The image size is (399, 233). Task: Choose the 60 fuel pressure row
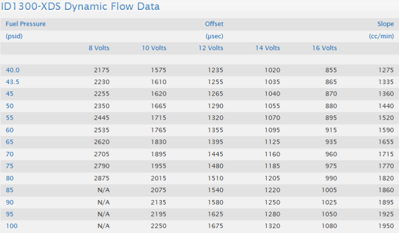(x=10, y=130)
